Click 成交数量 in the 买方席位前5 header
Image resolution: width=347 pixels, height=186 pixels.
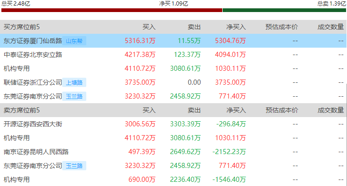(331, 27)
